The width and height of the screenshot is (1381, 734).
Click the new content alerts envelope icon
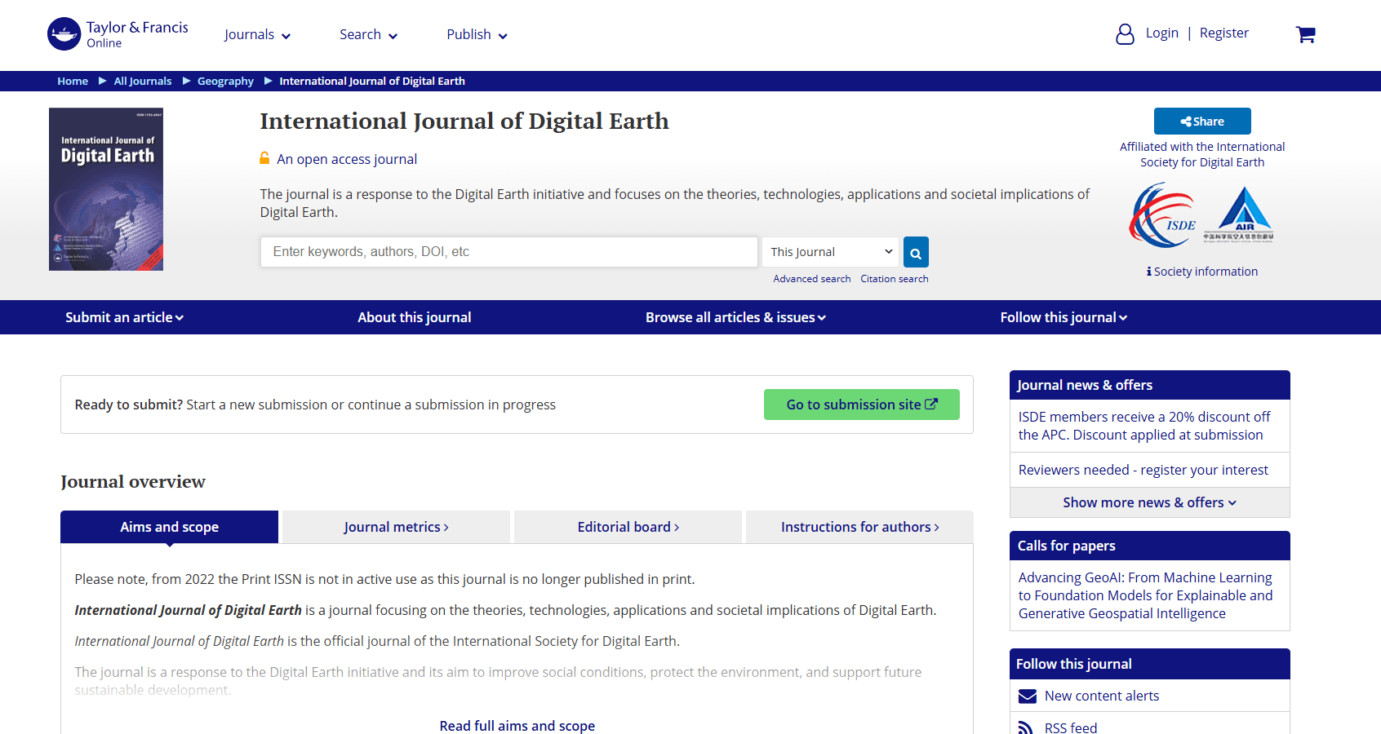tap(1027, 696)
